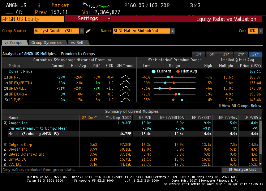The height and width of the screenshot is (191, 266).
Task: Click the clock icon under AMGN US
Action: [19, 12]
